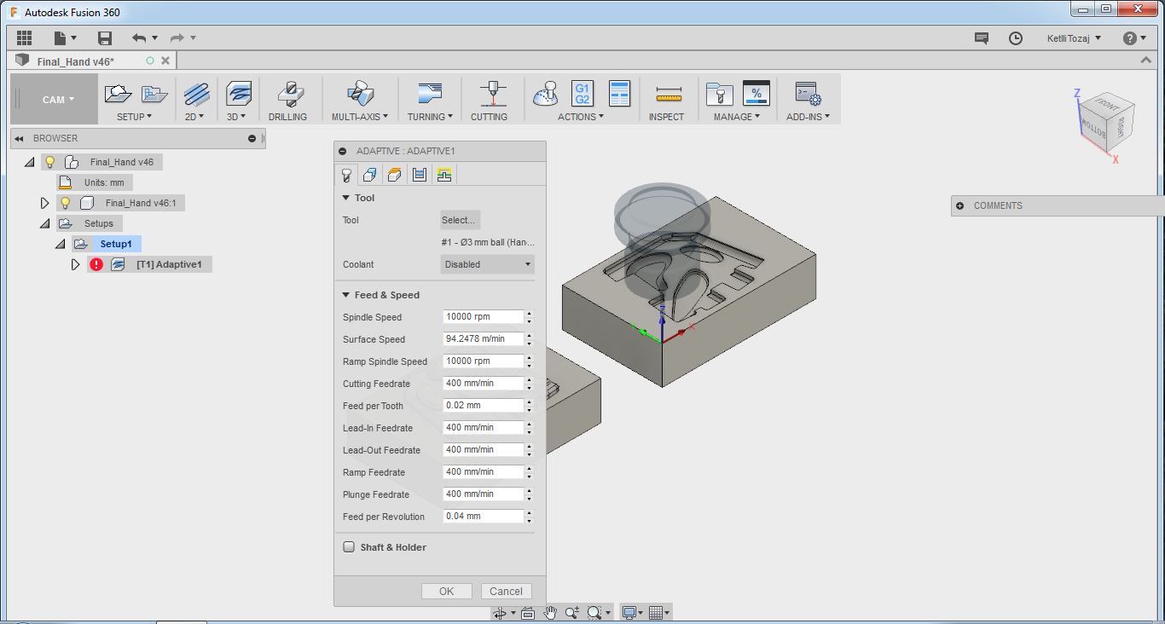Open the CAM workspace dropdown
Viewport: 1165px width, 624px height.
[x=55, y=99]
